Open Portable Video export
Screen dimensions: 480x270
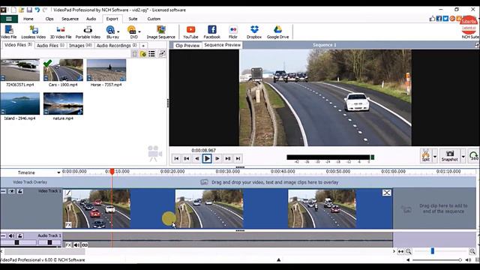pos(88,31)
